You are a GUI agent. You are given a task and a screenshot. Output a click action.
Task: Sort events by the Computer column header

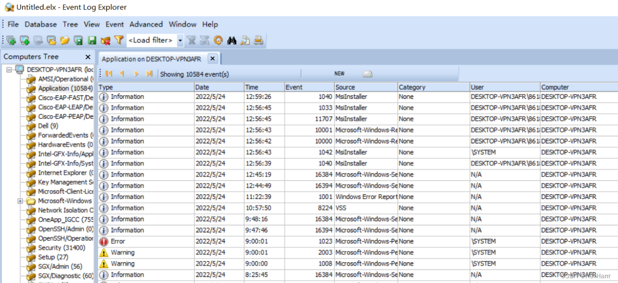579,87
